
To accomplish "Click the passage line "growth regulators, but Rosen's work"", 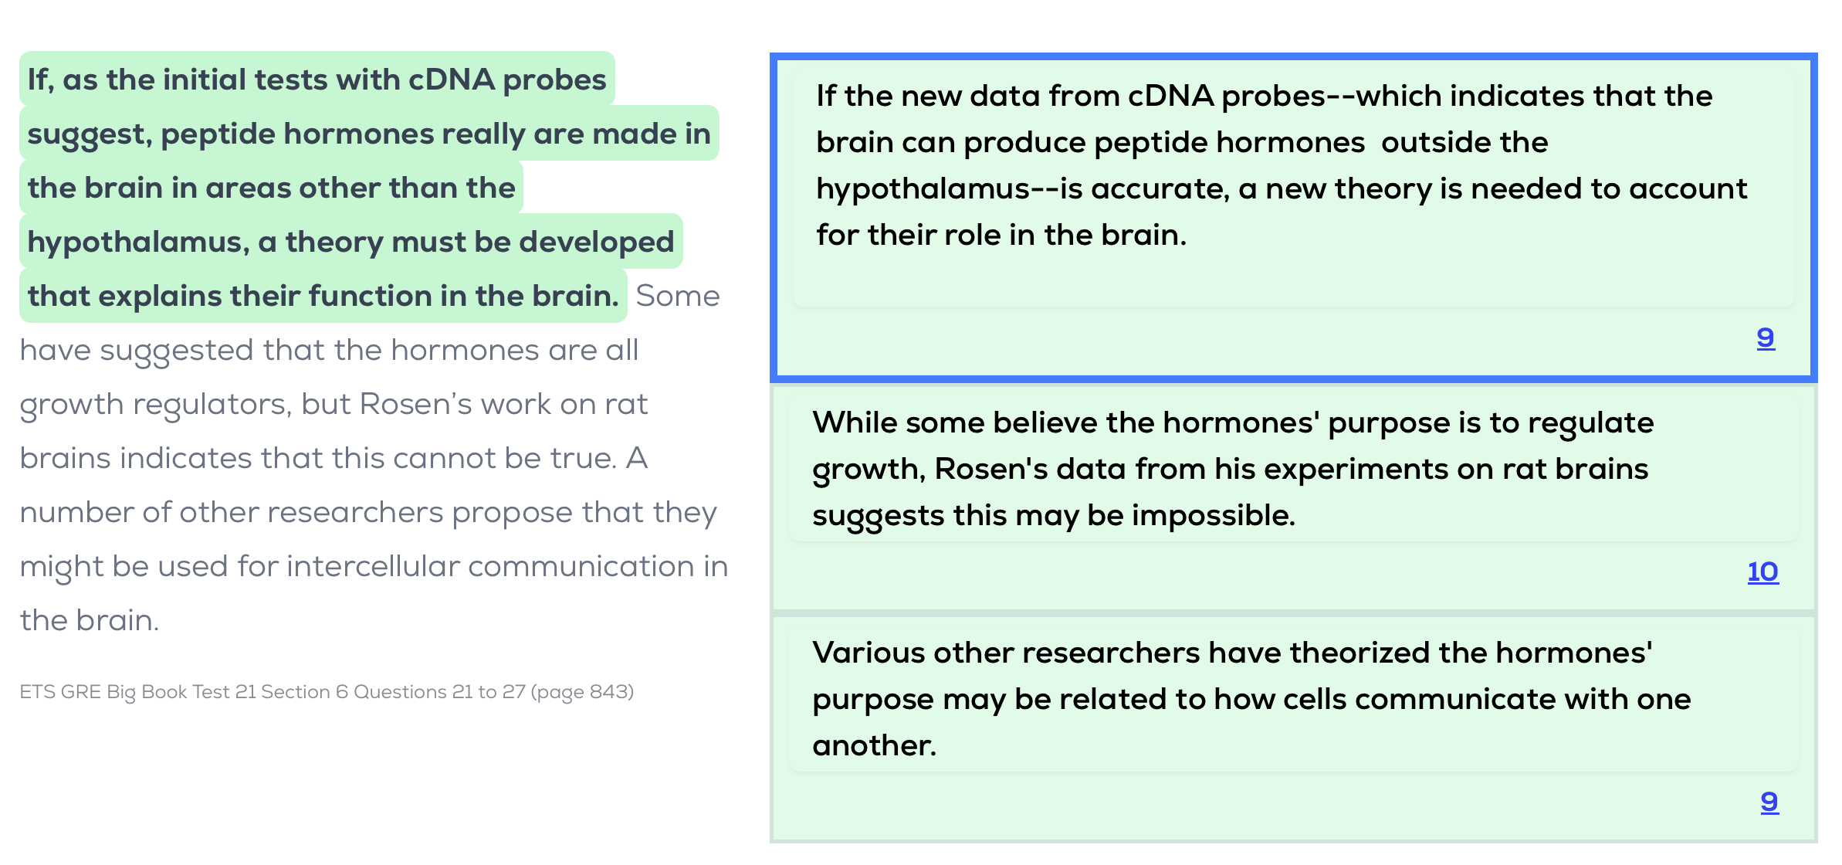I will pos(334,404).
